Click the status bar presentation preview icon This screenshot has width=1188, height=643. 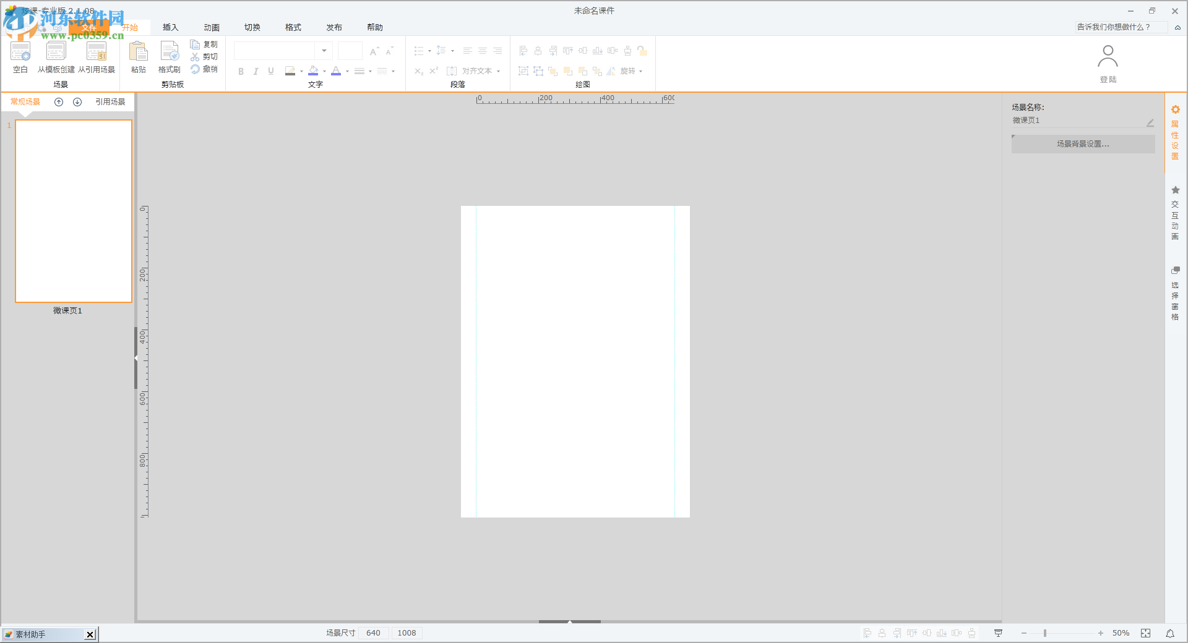tap(998, 633)
